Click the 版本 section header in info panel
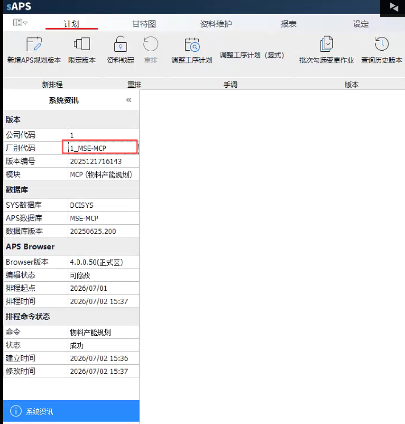Screen dimensions: 405x424 click(71, 120)
